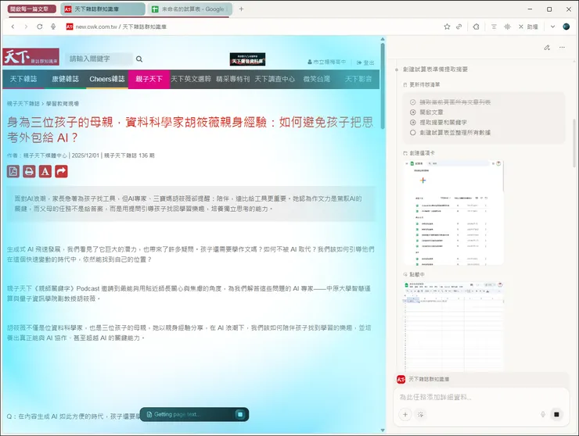Open a new browser tab

coord(241,9)
